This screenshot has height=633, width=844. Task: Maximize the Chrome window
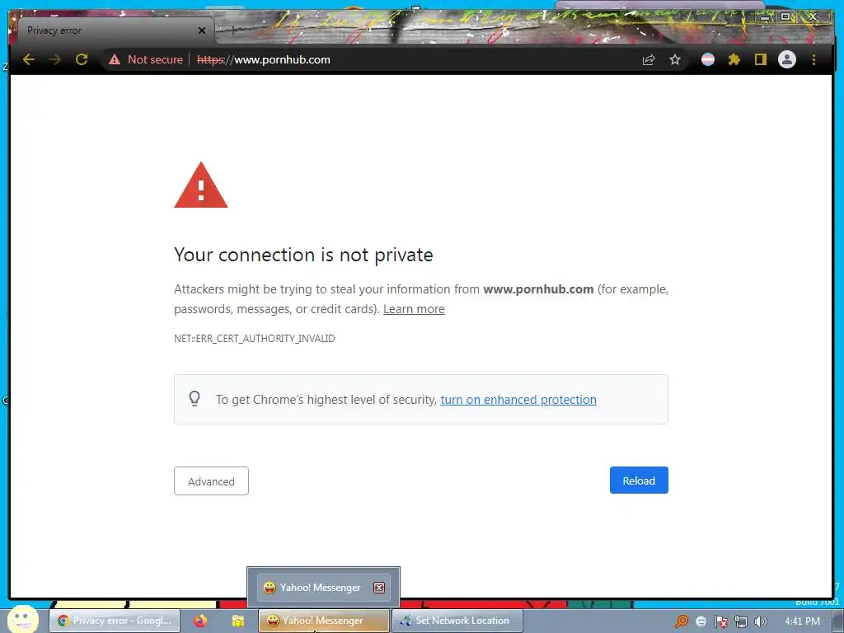click(785, 16)
